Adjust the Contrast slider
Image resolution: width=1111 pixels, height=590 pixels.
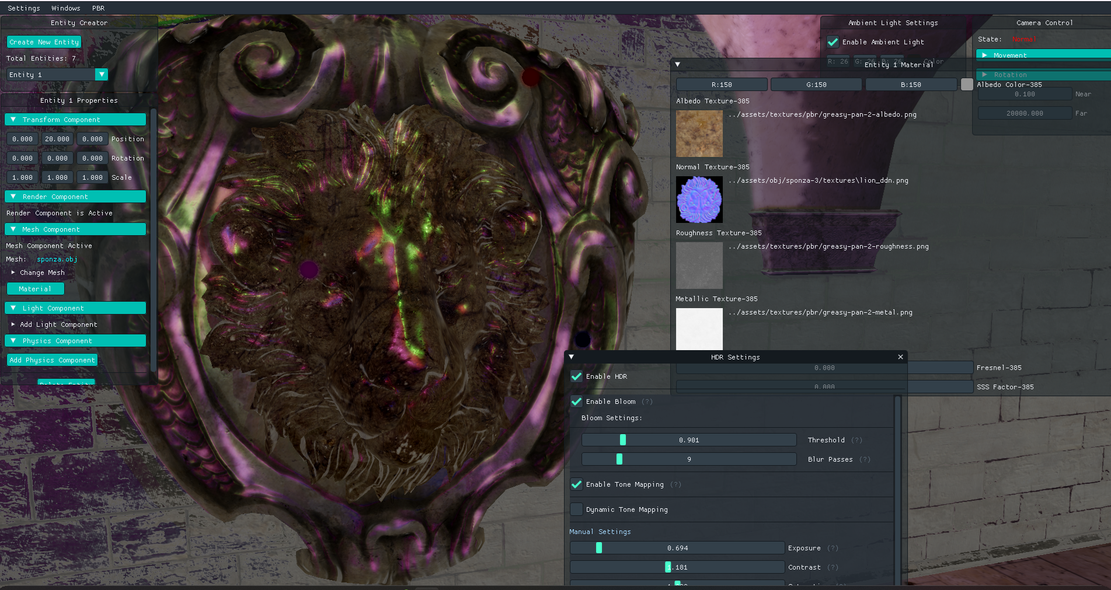(677, 567)
